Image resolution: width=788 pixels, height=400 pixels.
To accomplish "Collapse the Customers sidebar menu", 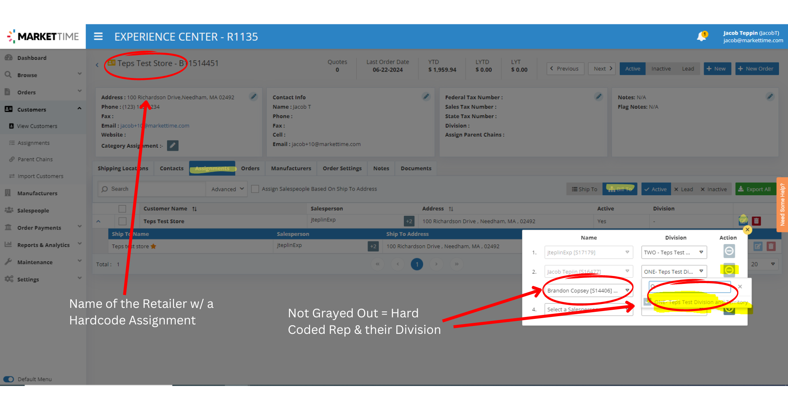I will pos(43,109).
